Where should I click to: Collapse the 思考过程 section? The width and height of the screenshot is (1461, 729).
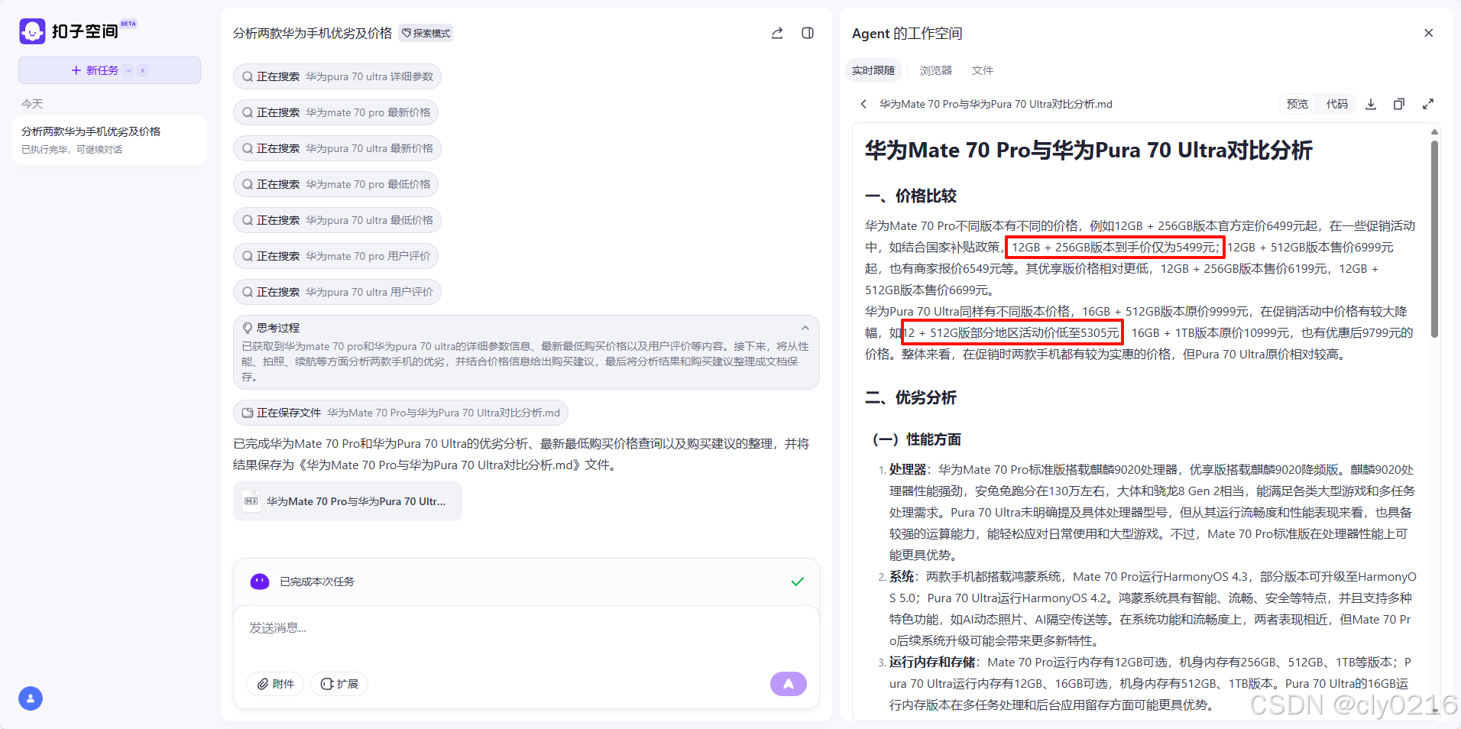(805, 327)
